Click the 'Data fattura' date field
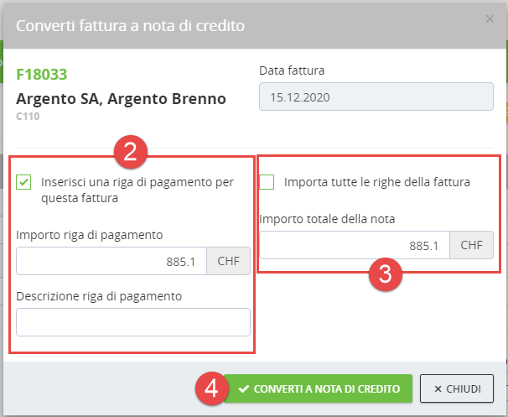Image resolution: width=508 pixels, height=417 pixels. 376,96
